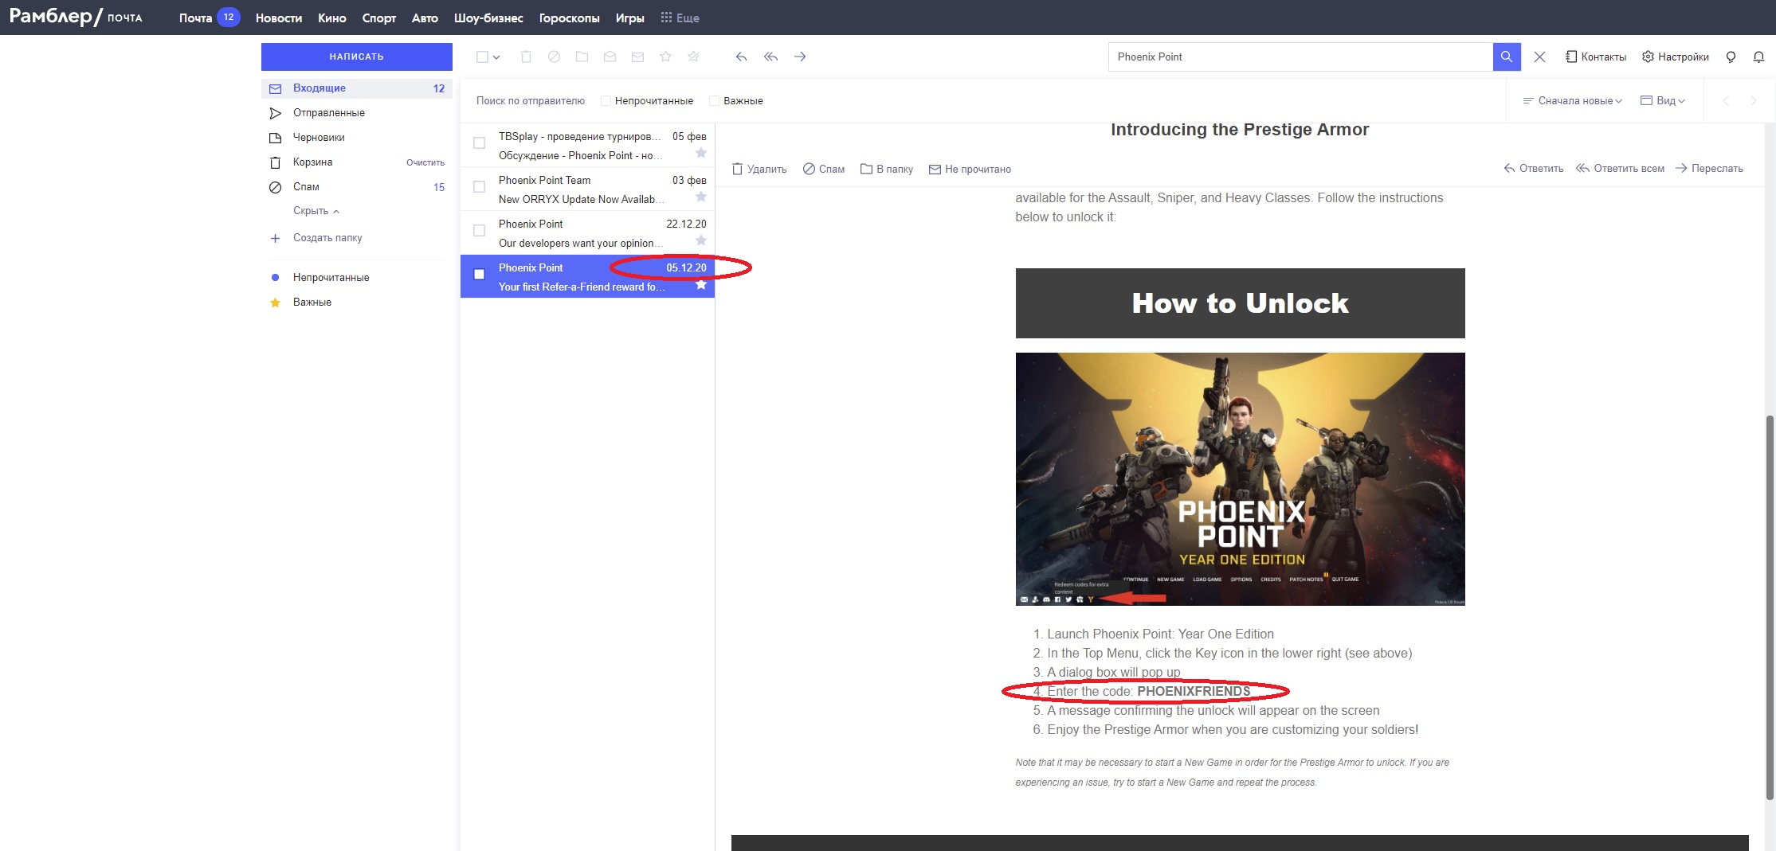Open the select-all dropdown arrow
Screen dimensions: 1776x851
click(x=496, y=57)
